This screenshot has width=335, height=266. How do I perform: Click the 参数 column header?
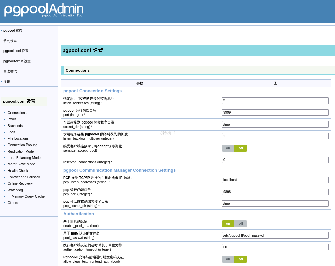point(140,83)
